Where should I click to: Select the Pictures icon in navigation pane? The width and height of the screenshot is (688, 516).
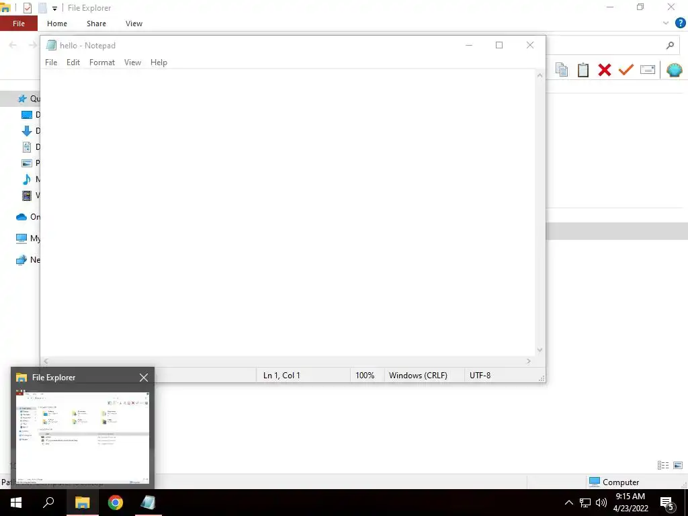point(27,163)
